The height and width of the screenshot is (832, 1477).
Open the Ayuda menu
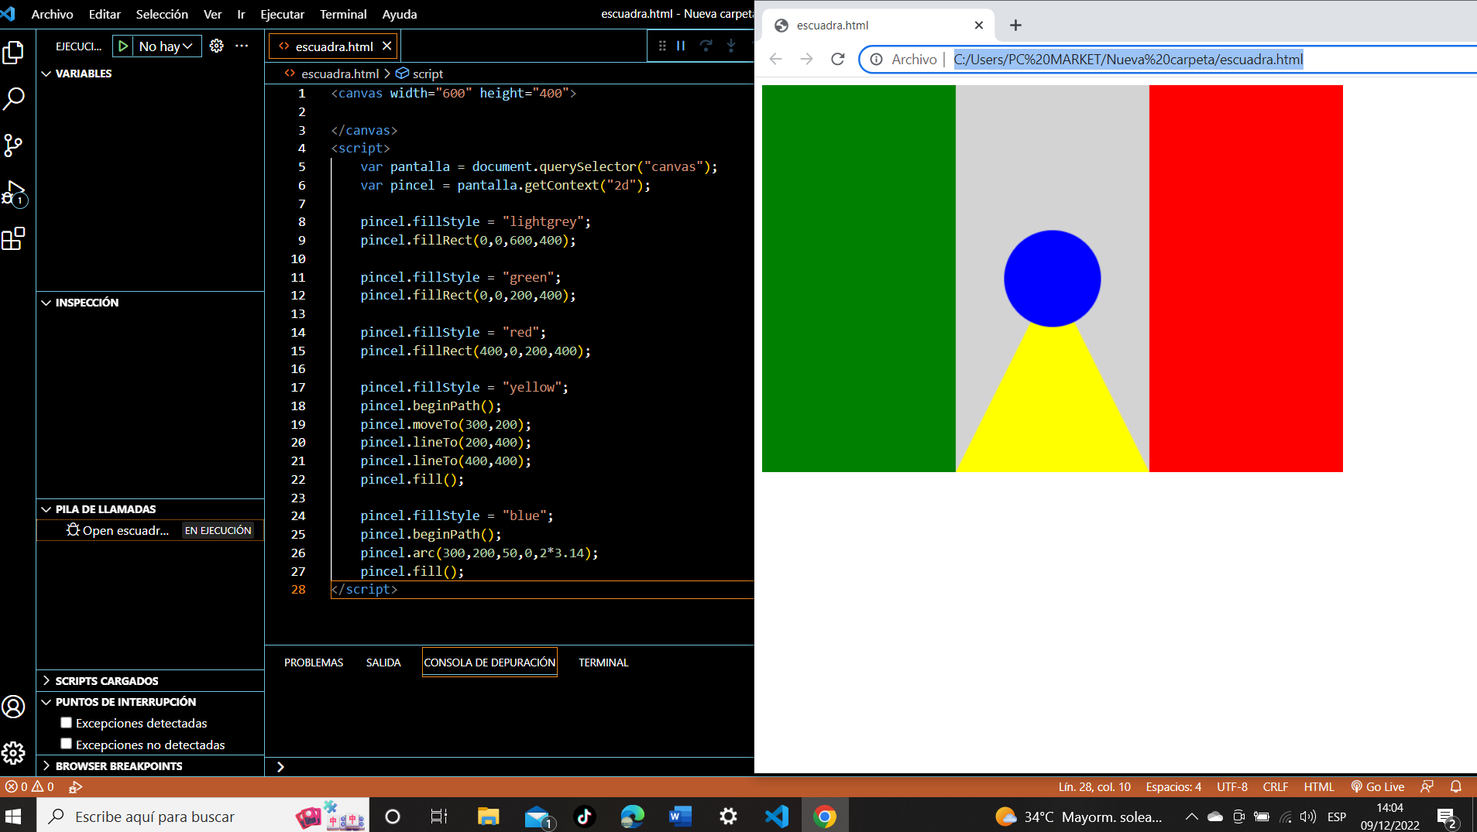tap(400, 14)
